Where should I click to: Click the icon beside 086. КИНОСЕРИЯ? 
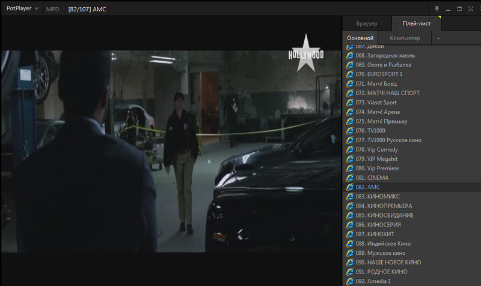click(350, 225)
